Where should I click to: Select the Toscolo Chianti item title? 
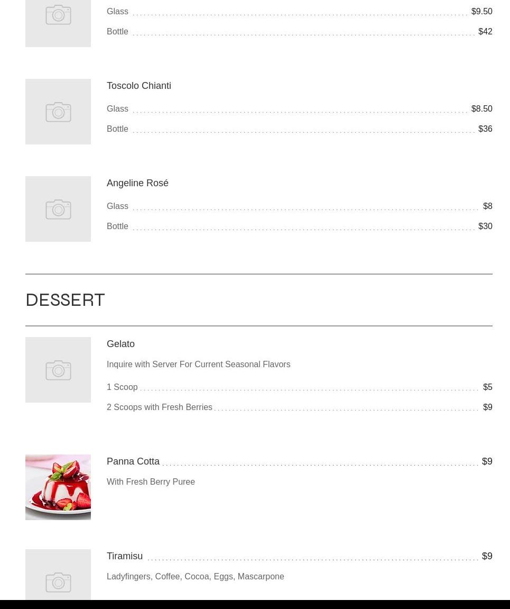(x=139, y=86)
